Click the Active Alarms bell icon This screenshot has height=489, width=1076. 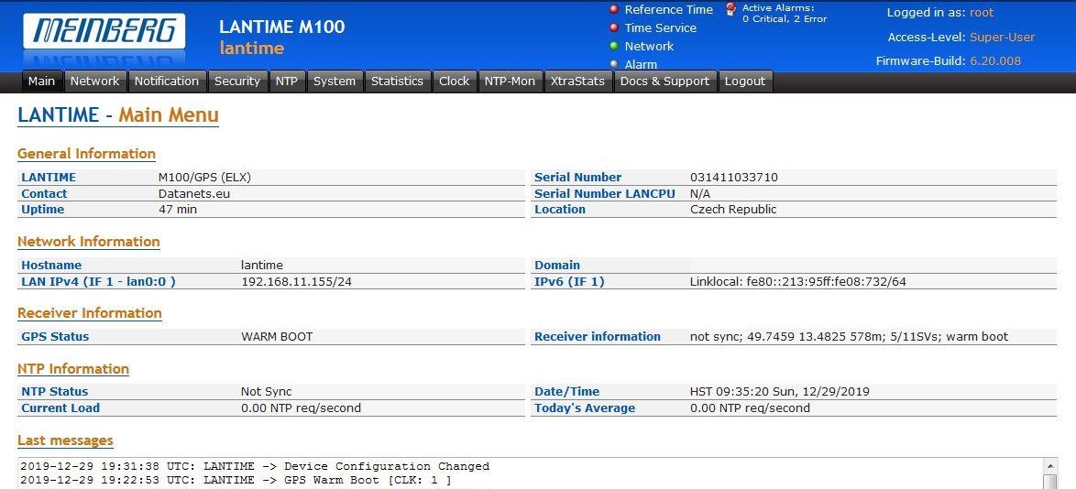[x=730, y=9]
